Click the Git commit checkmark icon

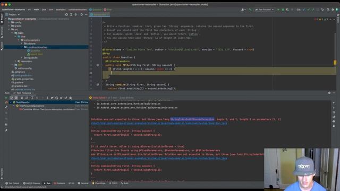pyautogui.click(x=308, y=10)
